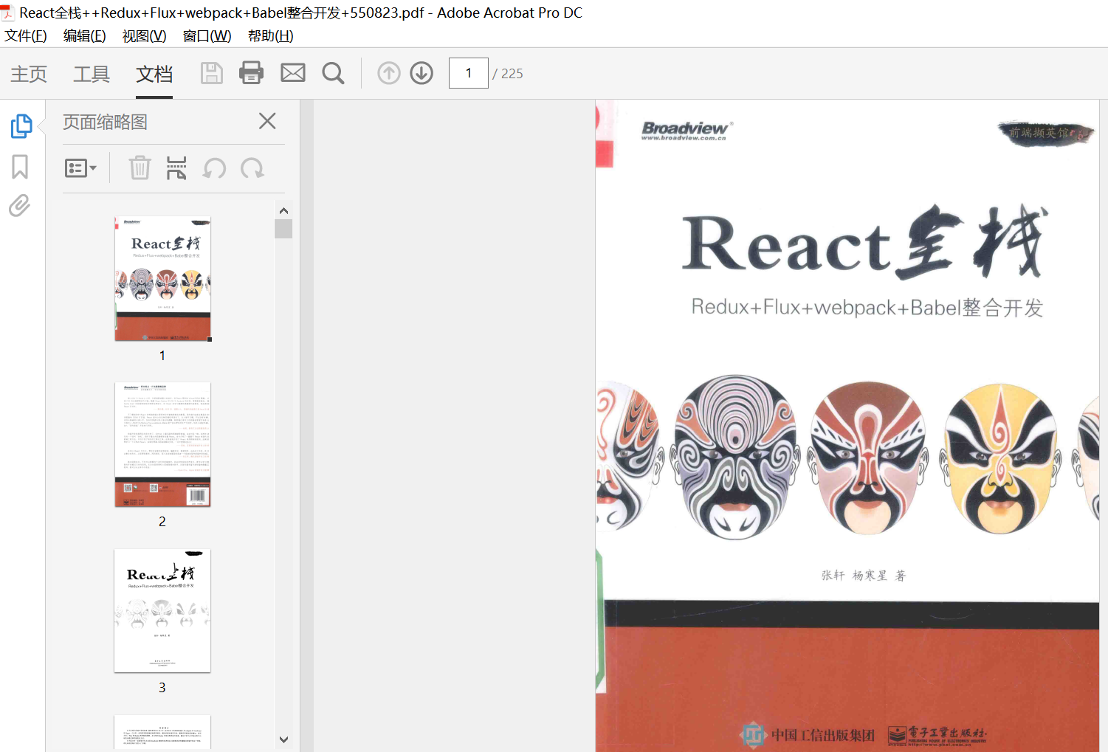Open the 帮助(H) menu
This screenshot has height=752, width=1108.
[271, 36]
